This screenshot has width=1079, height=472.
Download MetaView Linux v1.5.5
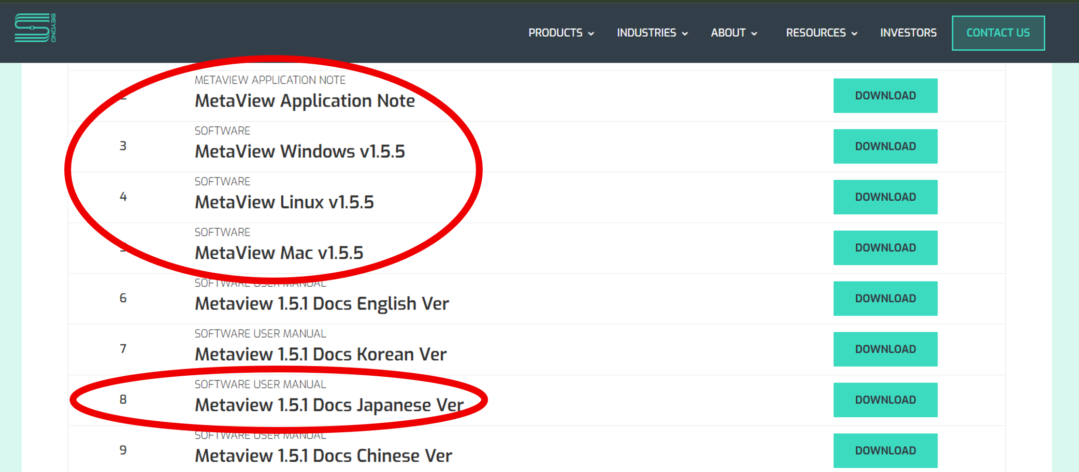pos(885,197)
